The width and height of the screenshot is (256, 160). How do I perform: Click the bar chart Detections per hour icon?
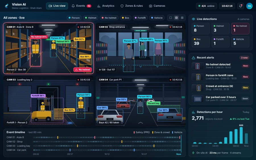(x=193, y=112)
